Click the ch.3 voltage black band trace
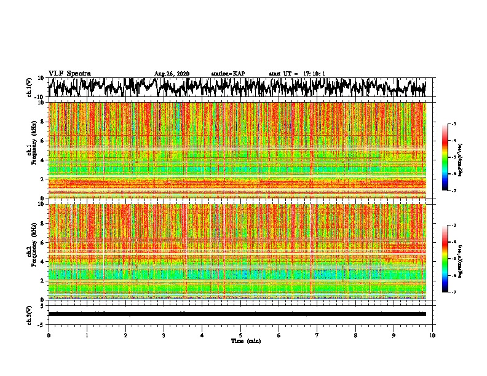The width and height of the screenshot is (487, 376). pos(237,314)
